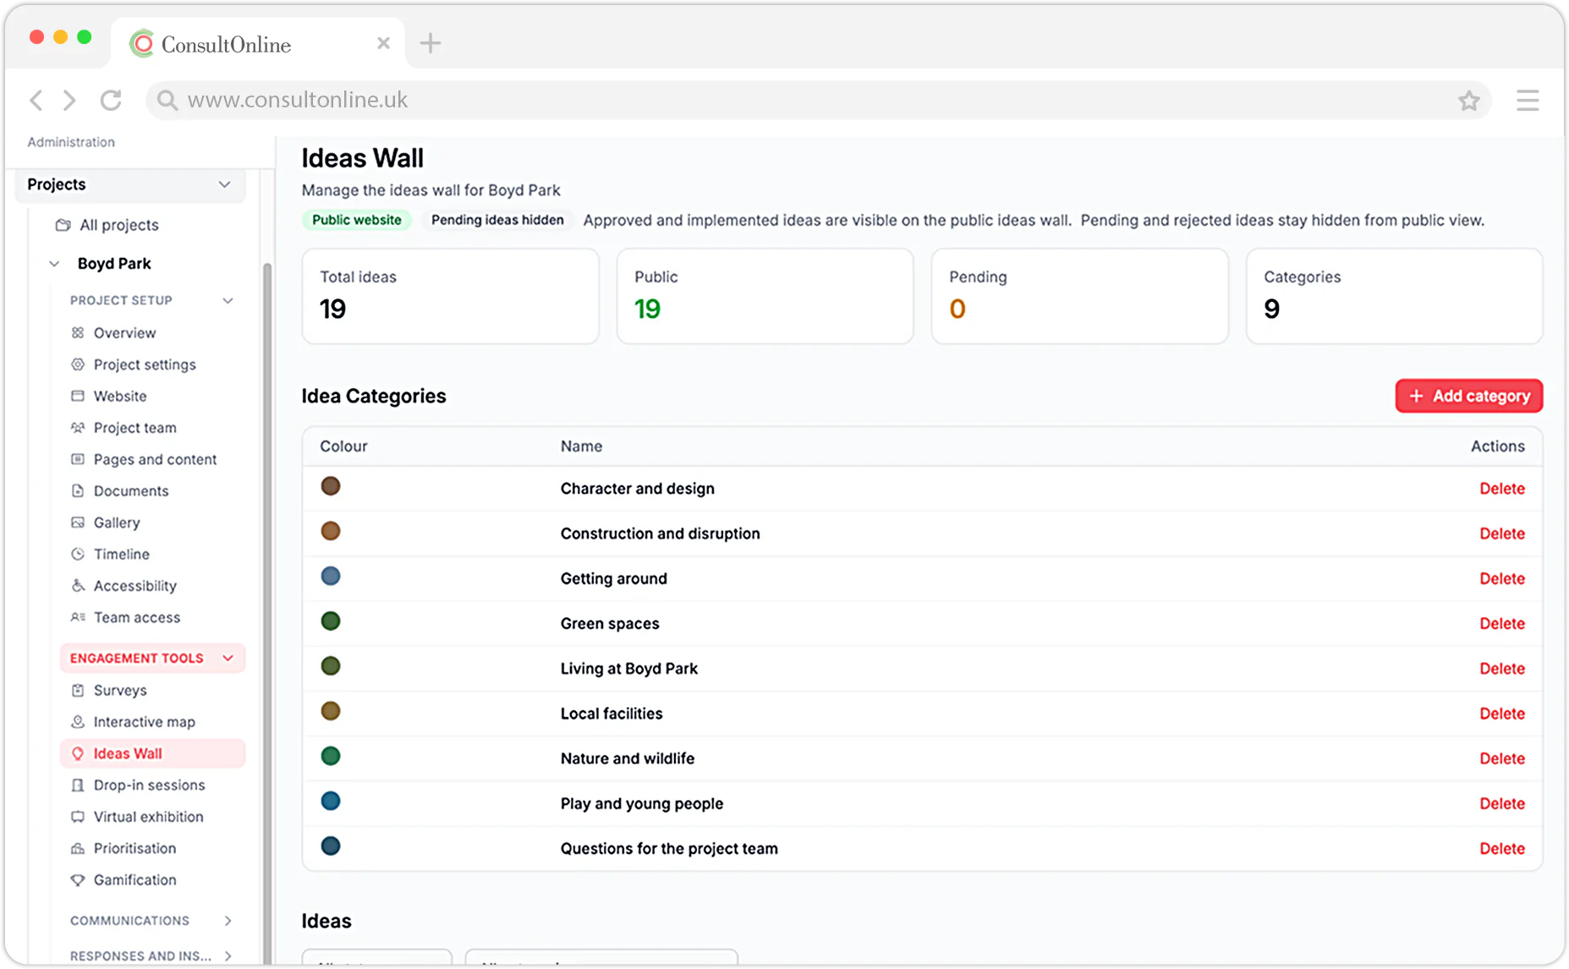Click the Getting around blue colour swatch

[x=331, y=576]
